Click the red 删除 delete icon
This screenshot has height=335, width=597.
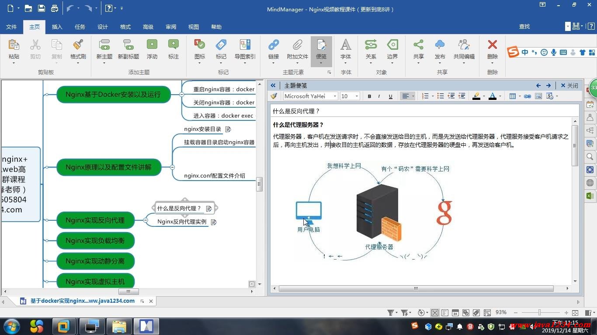tap(493, 44)
